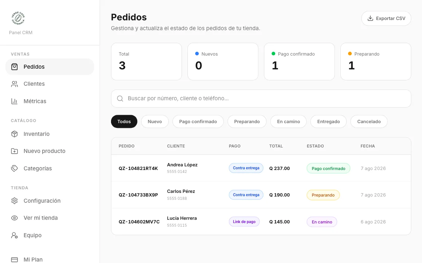422x263 pixels.
Task: Click the Total summary card
Action: pyautogui.click(x=146, y=61)
